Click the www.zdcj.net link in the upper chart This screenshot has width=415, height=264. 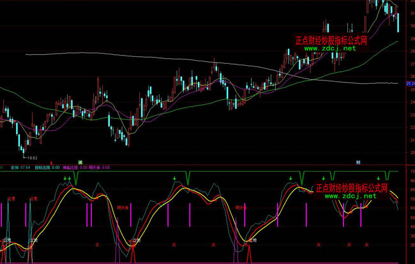(329, 48)
